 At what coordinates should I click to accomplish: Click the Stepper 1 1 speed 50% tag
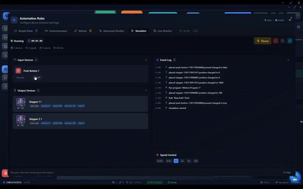(58, 106)
